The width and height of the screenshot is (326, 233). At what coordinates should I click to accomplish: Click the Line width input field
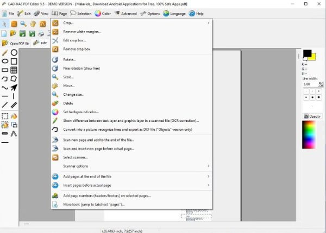pyautogui.click(x=309, y=84)
